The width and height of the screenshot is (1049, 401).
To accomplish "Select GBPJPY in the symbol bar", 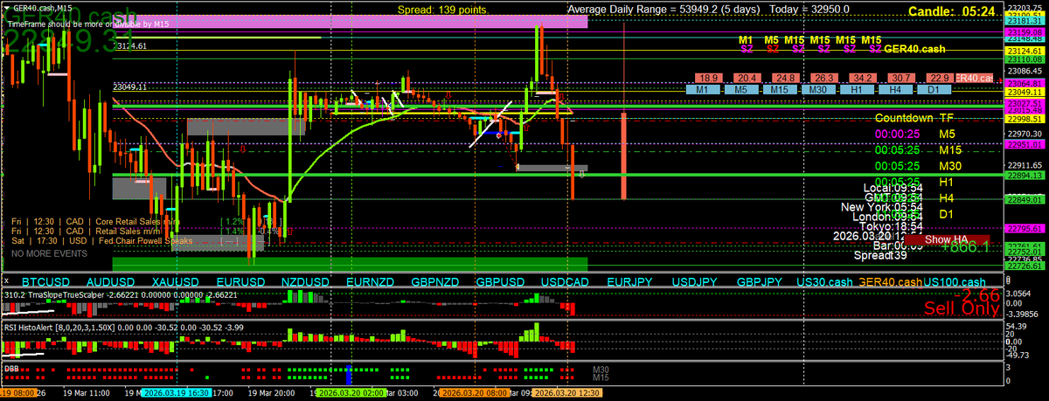I will point(760,282).
